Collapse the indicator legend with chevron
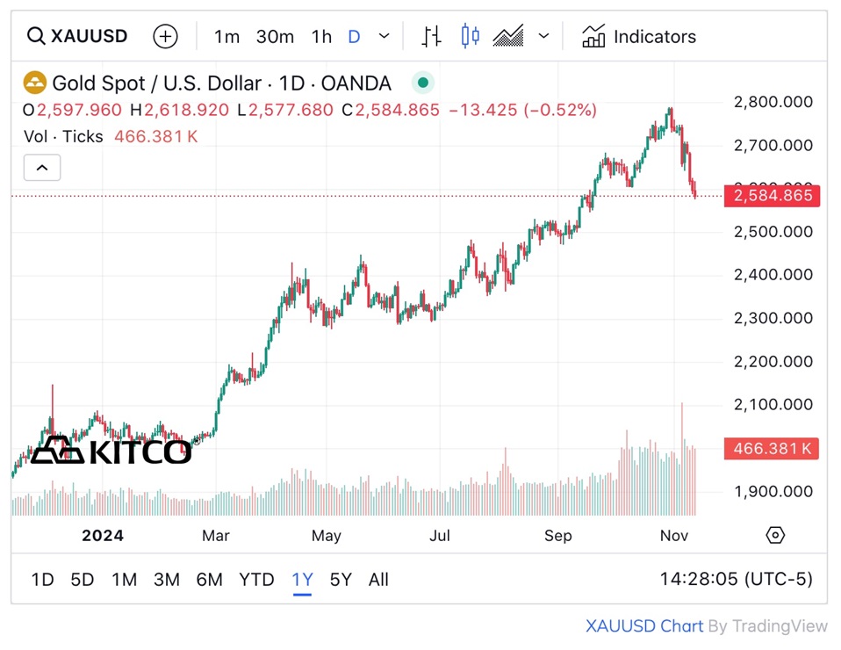Screen dimensions: 841x650 [x=42, y=168]
